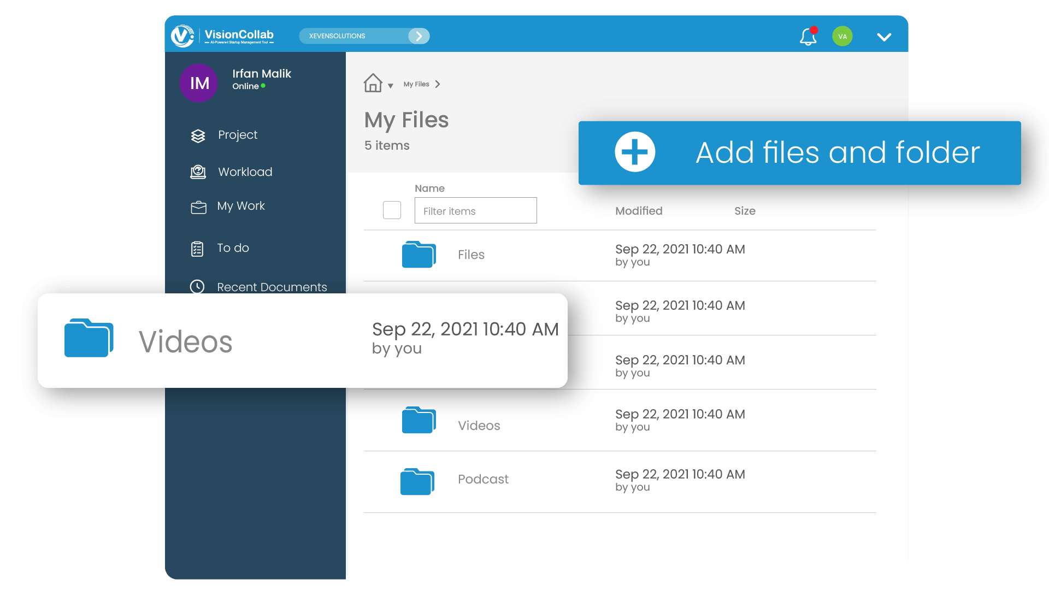The image size is (1049, 590).
Task: Click the IM profile avatar
Action: pyautogui.click(x=199, y=83)
